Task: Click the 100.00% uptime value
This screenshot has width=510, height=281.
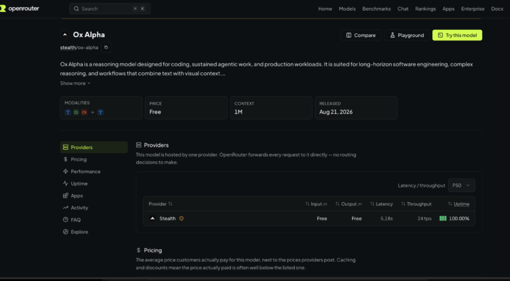Action: [459, 219]
